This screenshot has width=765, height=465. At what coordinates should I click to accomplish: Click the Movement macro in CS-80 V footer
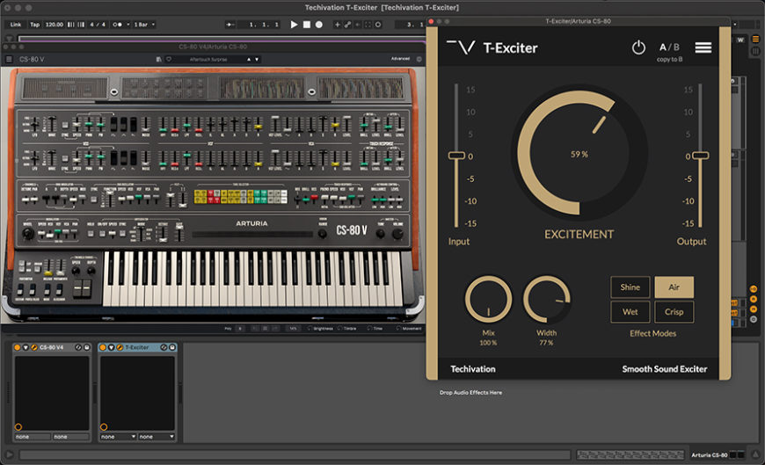tap(408, 329)
